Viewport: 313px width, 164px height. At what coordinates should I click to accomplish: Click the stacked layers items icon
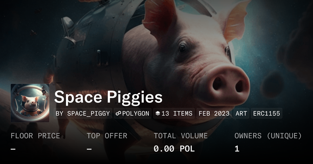coord(158,113)
